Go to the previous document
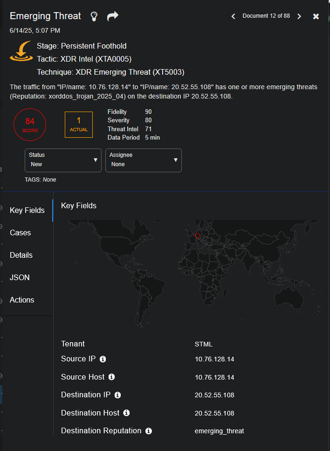330x451 pixels. point(234,16)
